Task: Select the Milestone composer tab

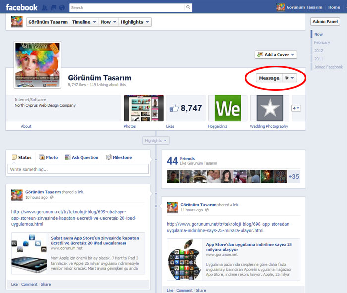Action: [x=119, y=157]
